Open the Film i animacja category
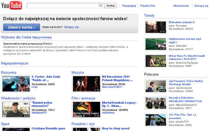 [x=83, y=98]
